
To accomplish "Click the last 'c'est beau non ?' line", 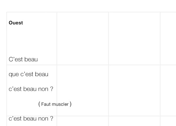I will (31, 119).
